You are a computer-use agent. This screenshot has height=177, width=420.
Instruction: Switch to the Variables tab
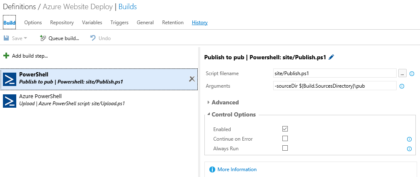[x=92, y=23]
